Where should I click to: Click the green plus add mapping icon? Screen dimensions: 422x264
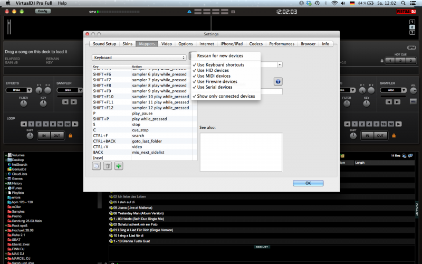[x=119, y=166]
